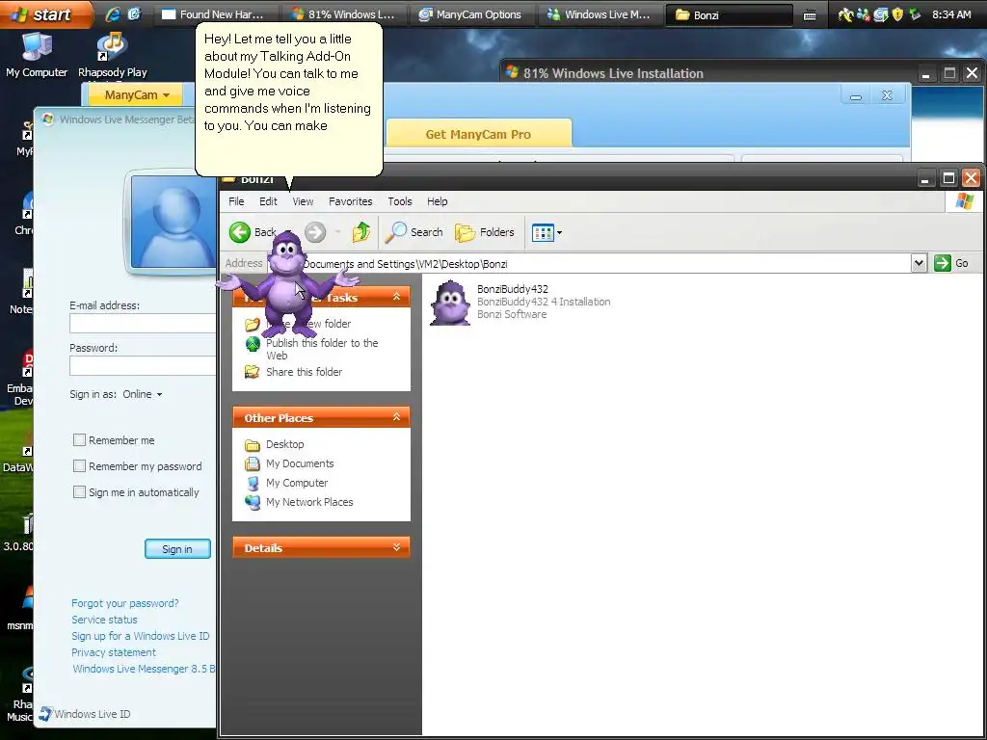
Task: Collapse the File and Folder Tasks panel
Action: [396, 297]
